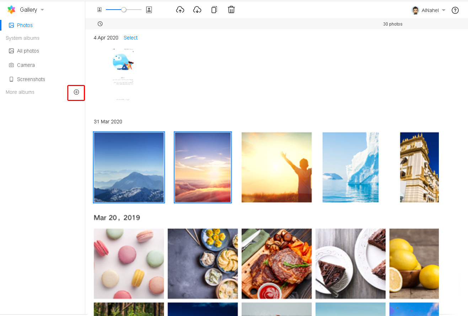Open the All photos album
The height and width of the screenshot is (316, 468).
(x=28, y=51)
